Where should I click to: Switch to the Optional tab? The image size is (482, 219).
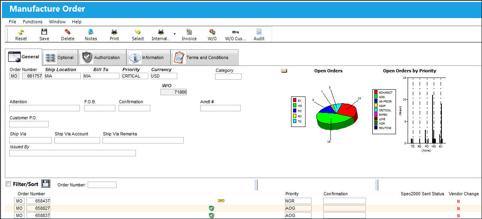60,57
